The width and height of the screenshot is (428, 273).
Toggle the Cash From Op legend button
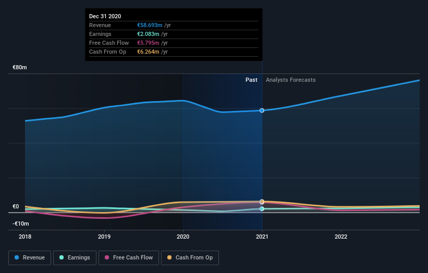click(190, 258)
